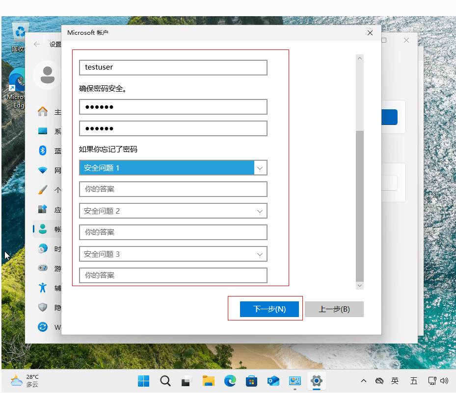Screen dimensions: 456x393
Task: Select the Personalization paintbrush icon in Settings
Action: tap(43, 190)
